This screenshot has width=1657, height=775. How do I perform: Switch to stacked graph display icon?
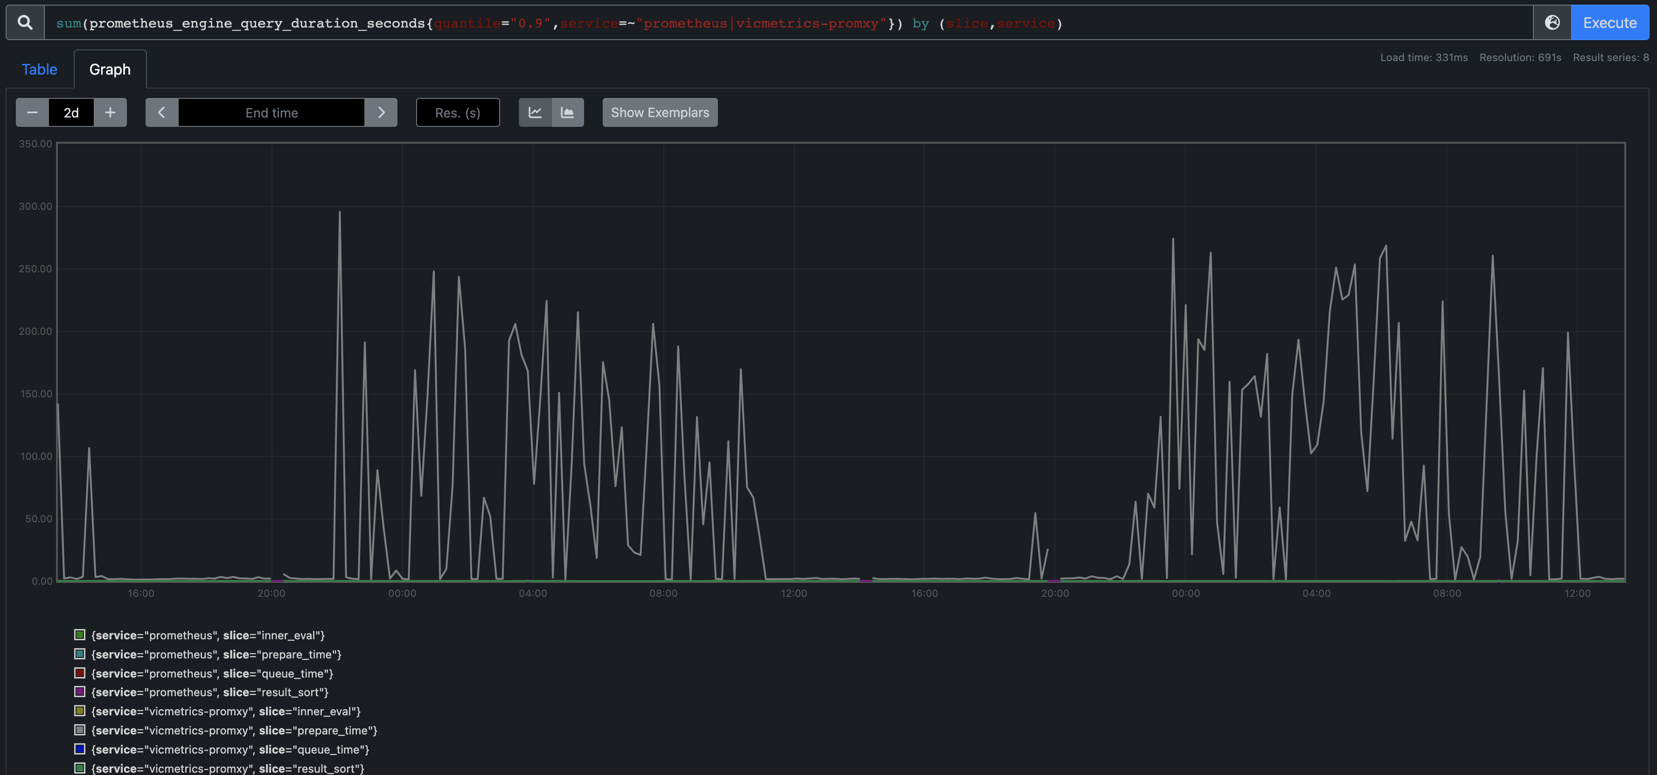click(x=567, y=112)
